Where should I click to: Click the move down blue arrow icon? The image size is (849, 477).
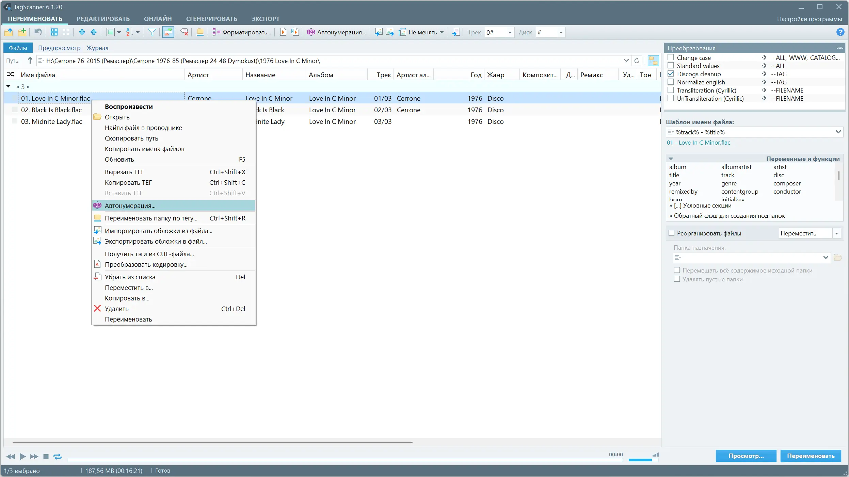[82, 32]
